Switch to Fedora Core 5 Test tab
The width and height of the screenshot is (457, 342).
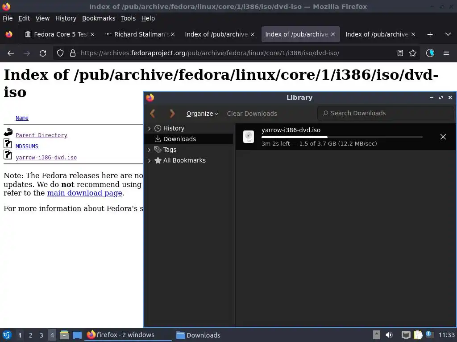pyautogui.click(x=59, y=34)
